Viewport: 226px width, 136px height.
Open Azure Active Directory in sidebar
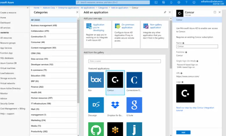[10, 88]
